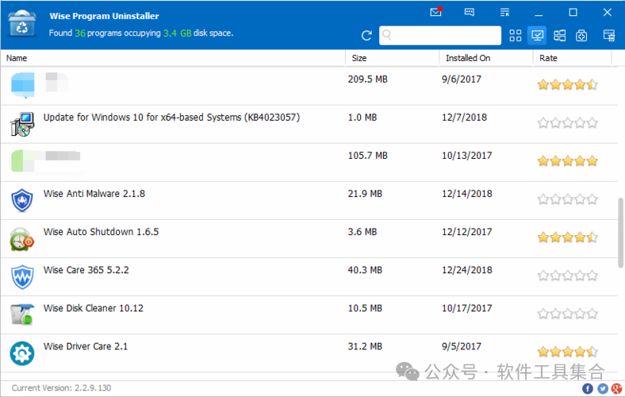This screenshot has width=625, height=397.
Task: Sort by Size column header
Action: click(x=393, y=58)
